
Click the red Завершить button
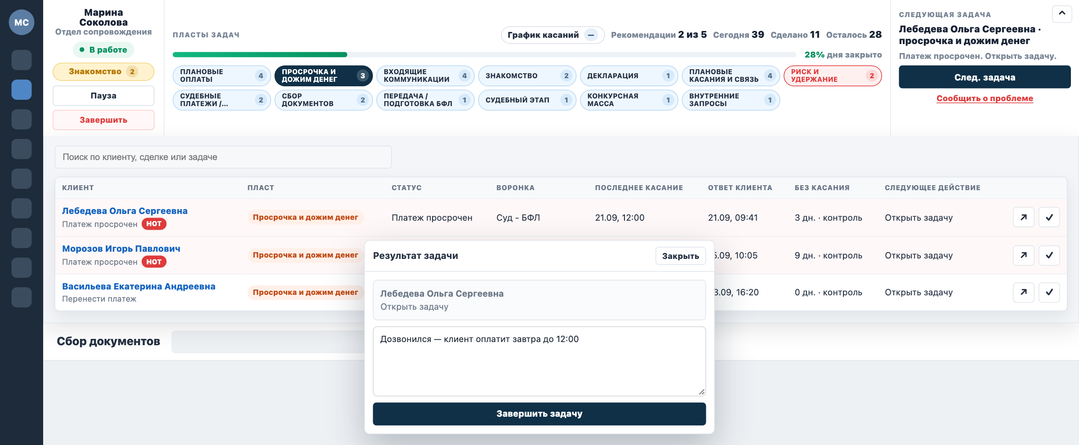pyautogui.click(x=103, y=120)
